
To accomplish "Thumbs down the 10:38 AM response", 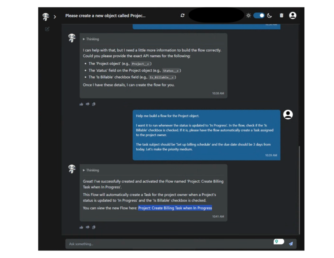I will [x=87, y=104].
